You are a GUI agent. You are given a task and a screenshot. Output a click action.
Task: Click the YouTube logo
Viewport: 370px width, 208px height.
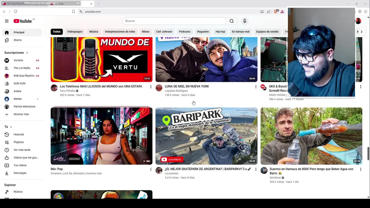coord(23,21)
